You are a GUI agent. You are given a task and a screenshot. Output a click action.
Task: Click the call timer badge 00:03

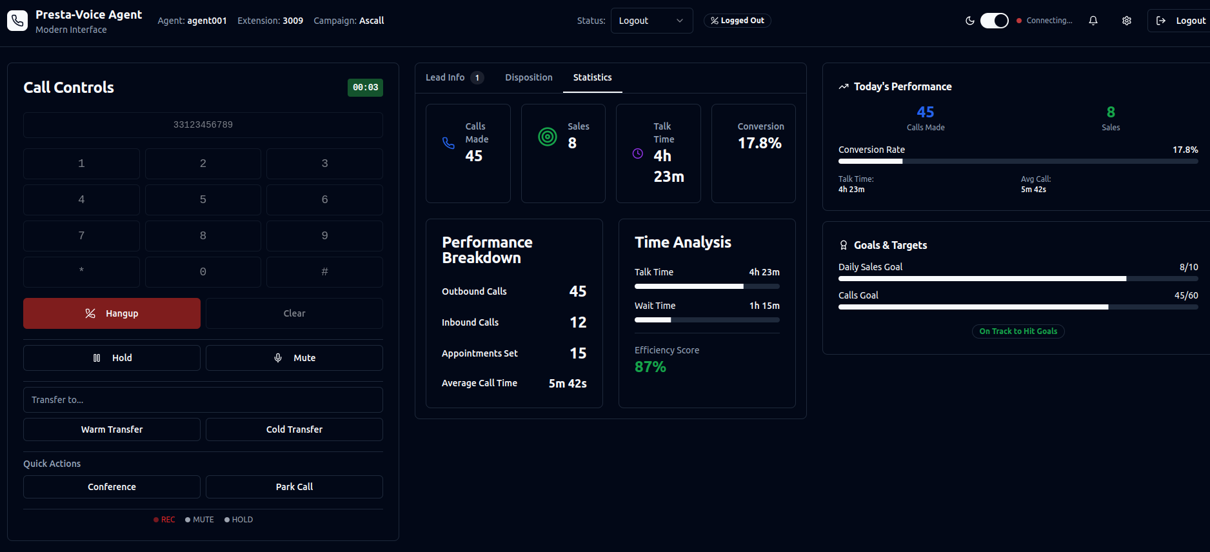[x=365, y=88]
